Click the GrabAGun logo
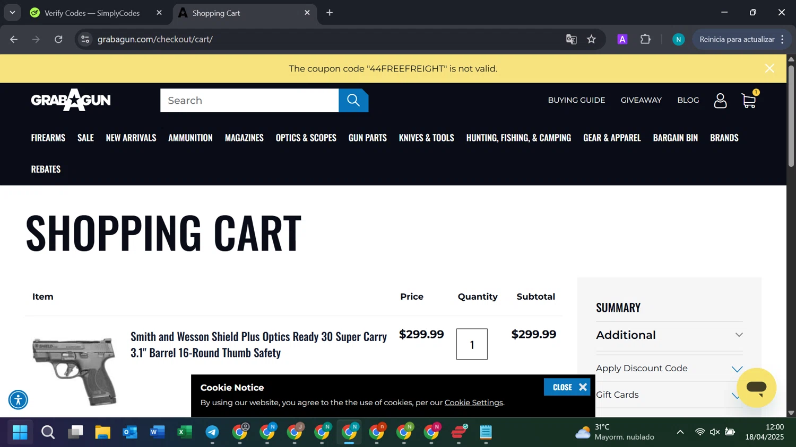Image resolution: width=796 pixels, height=447 pixels. click(71, 100)
